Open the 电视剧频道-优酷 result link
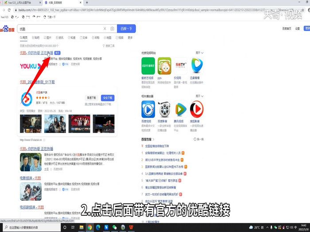This screenshot has height=232, width=310. click(x=32, y=207)
